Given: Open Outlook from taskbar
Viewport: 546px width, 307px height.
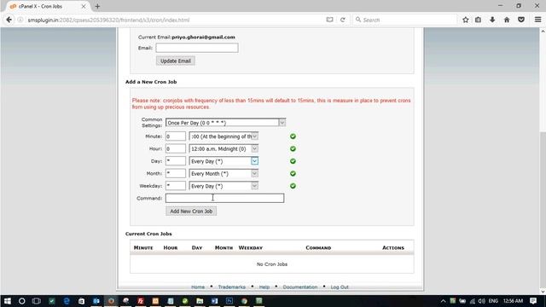Looking at the screenshot, I should (x=96, y=301).
